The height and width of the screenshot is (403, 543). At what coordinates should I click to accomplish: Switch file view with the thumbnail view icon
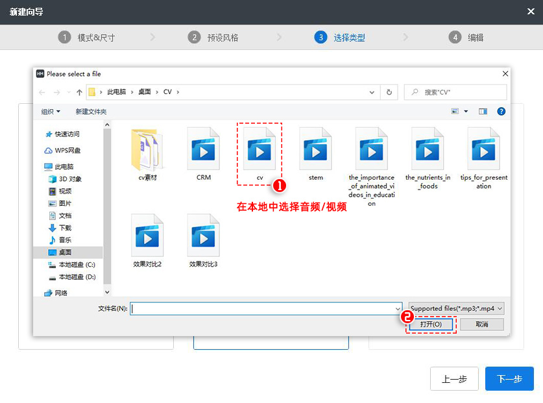point(456,111)
